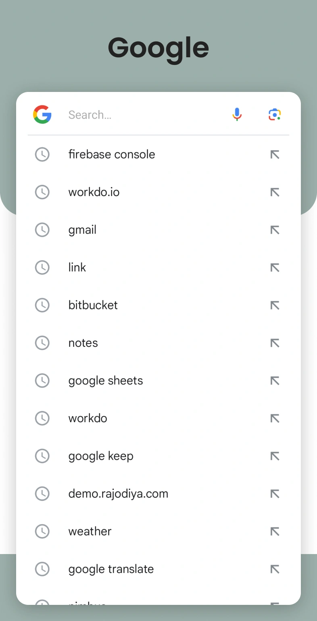The width and height of the screenshot is (317, 621).
Task: Click arrow icon next to weather
Action: point(275,531)
